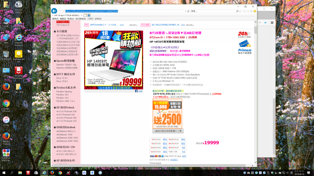Open the 編輯(E) menu
Viewport: 314px width, 176px height.
click(63, 19)
